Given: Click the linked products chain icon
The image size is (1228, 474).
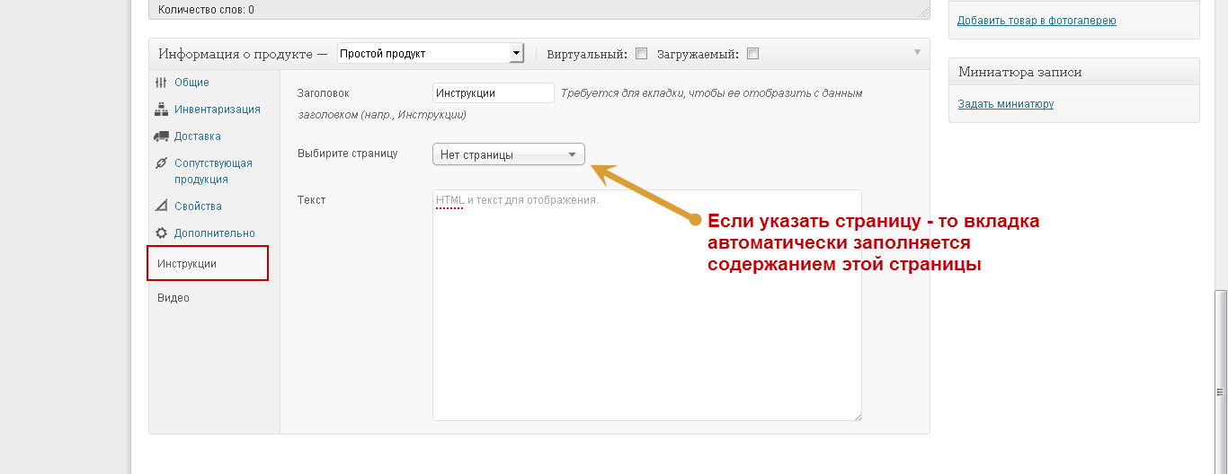Looking at the screenshot, I should [161, 163].
